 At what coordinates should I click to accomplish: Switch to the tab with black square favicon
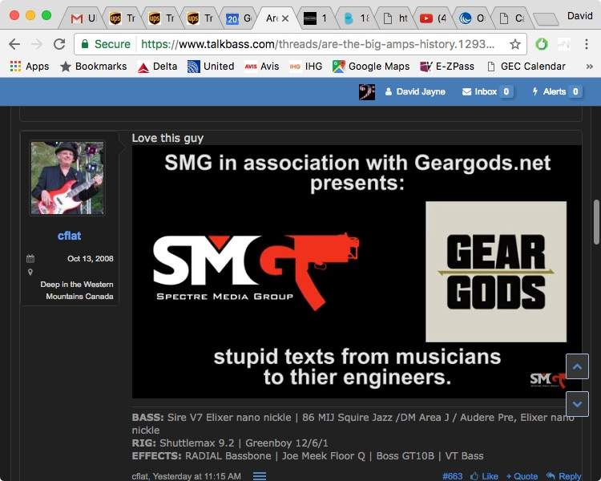317,18
